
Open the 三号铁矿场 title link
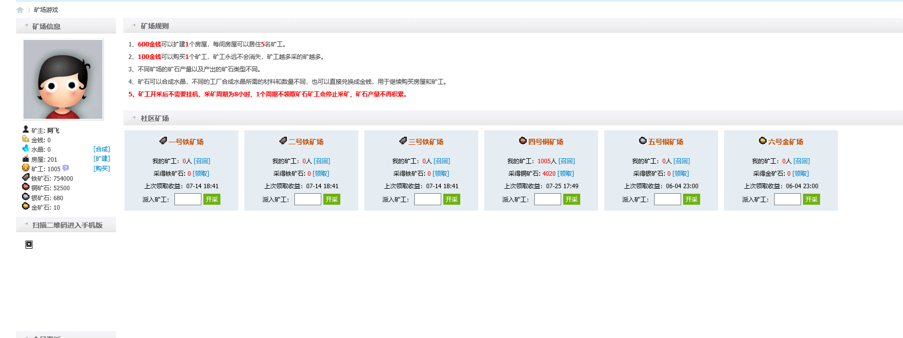[x=426, y=142]
